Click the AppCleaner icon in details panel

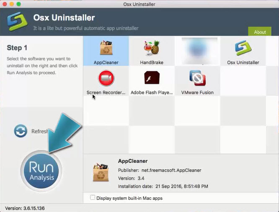[101, 172]
